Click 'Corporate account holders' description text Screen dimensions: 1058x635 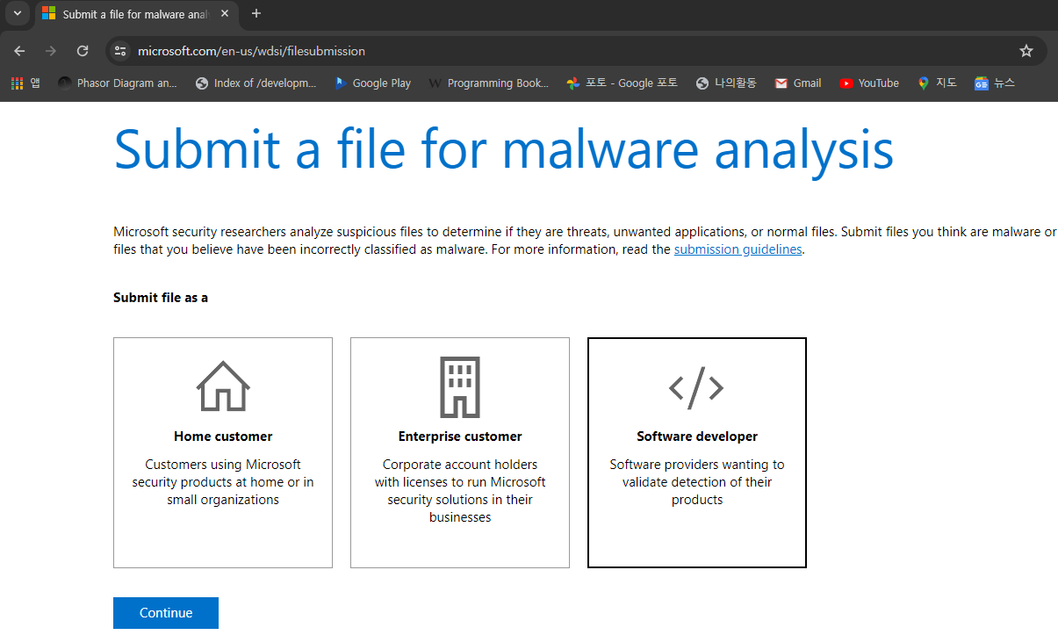460,491
